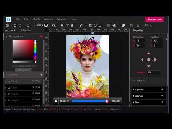
Task: Switch to the Libraries tab
Action: 26,30
